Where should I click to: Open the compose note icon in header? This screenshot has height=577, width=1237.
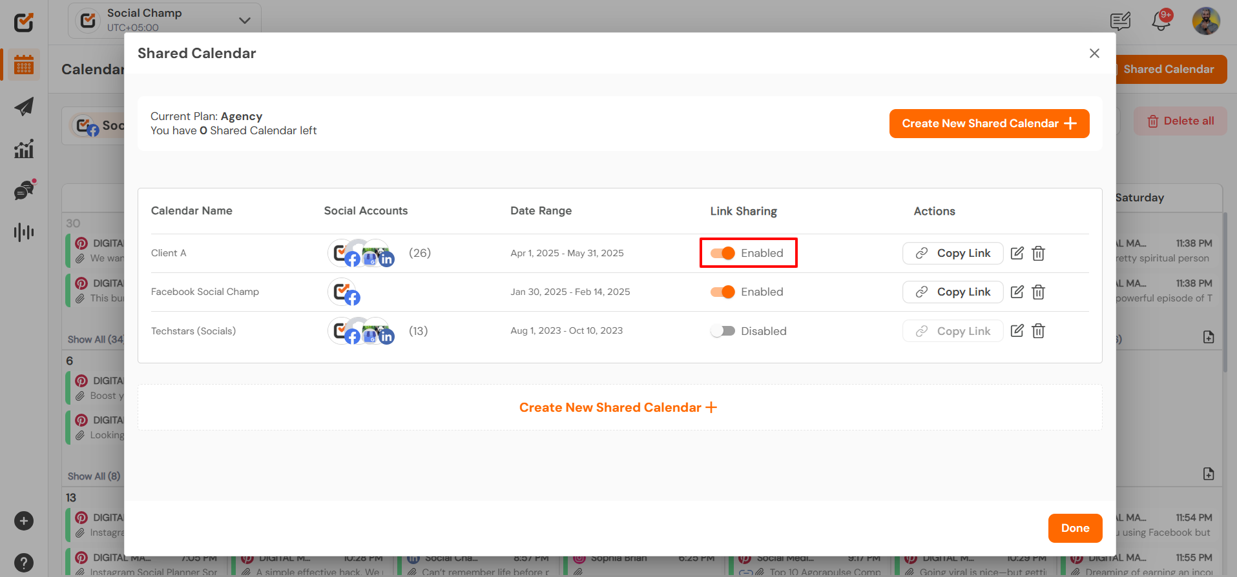click(1120, 21)
